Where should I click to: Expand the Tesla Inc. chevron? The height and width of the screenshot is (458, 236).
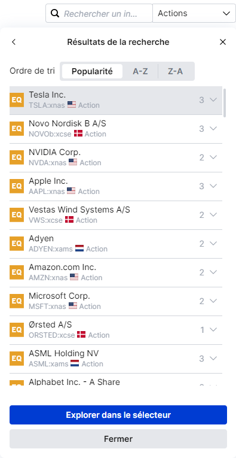(x=213, y=100)
